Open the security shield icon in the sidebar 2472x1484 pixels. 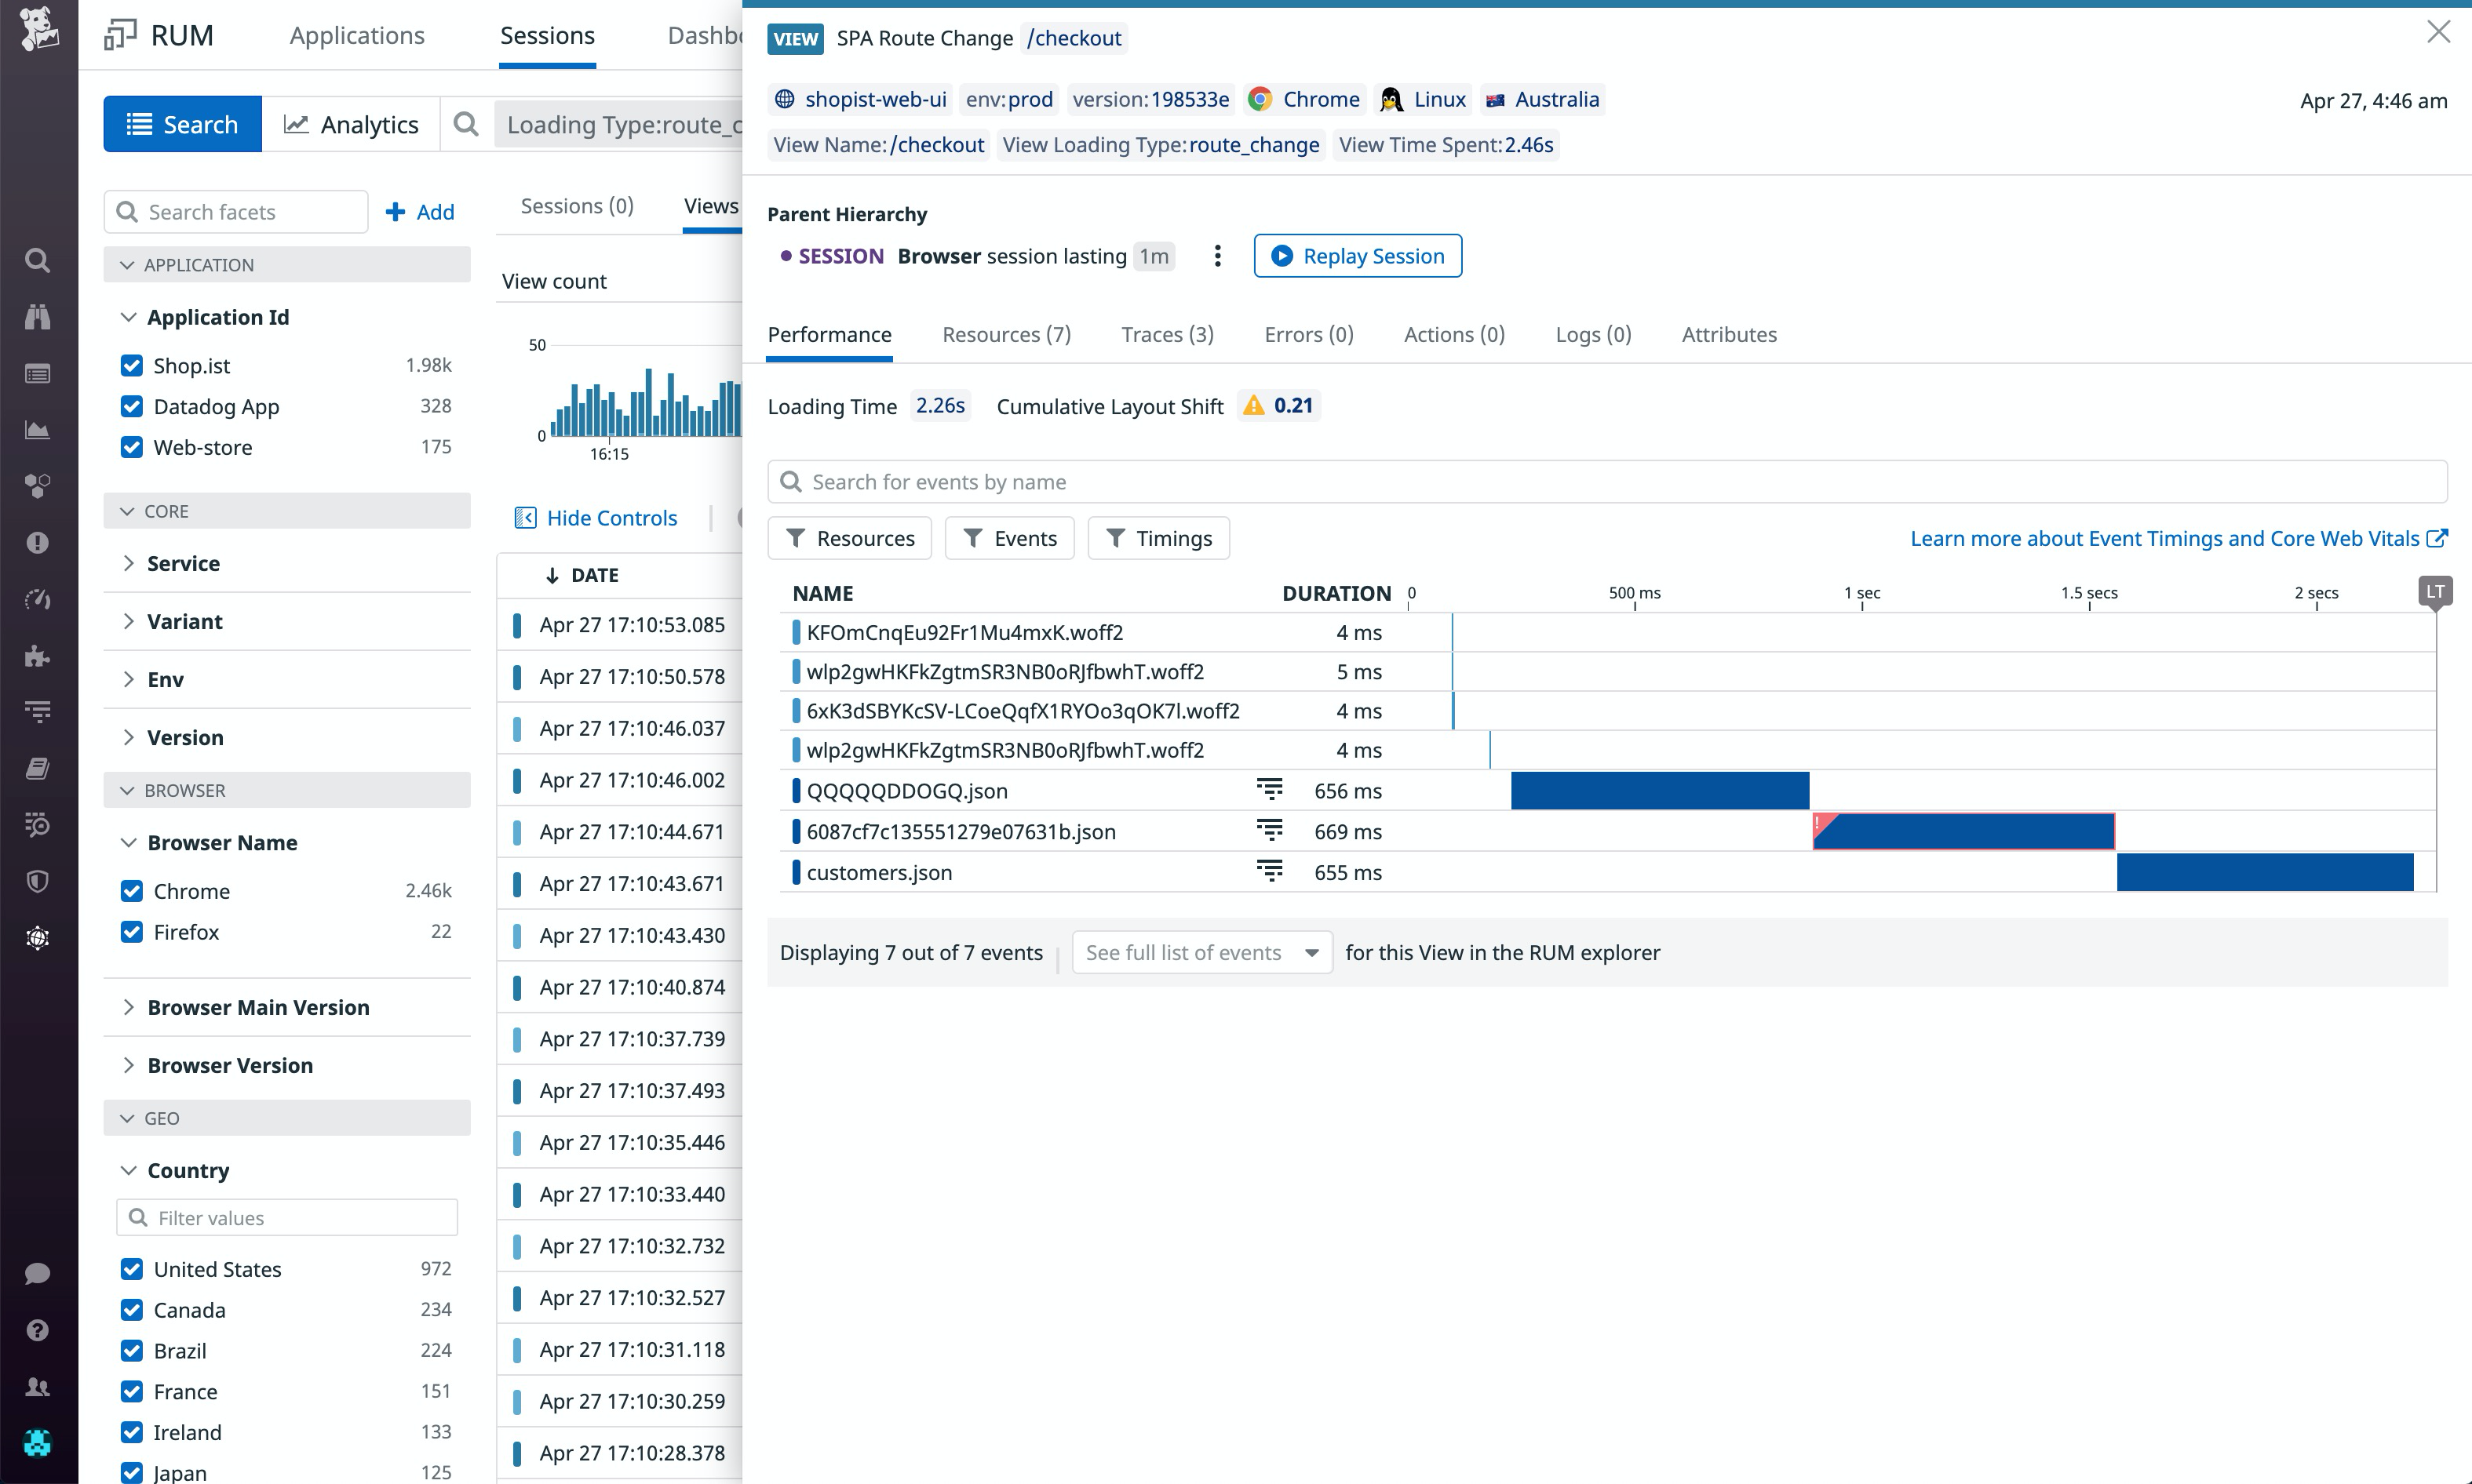click(x=37, y=881)
